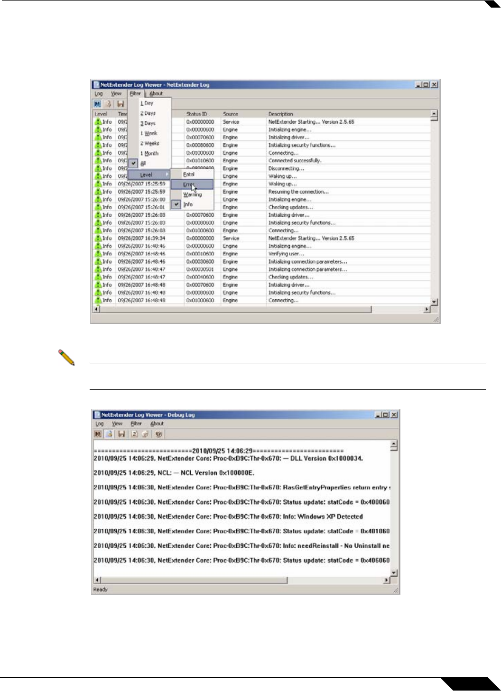Select the 'Resuming the connection...' description cell
Image resolution: width=501 pixels, height=691 pixels.
298,192
